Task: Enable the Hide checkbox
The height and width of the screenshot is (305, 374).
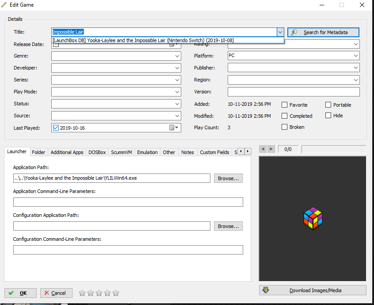Action: tap(328, 116)
